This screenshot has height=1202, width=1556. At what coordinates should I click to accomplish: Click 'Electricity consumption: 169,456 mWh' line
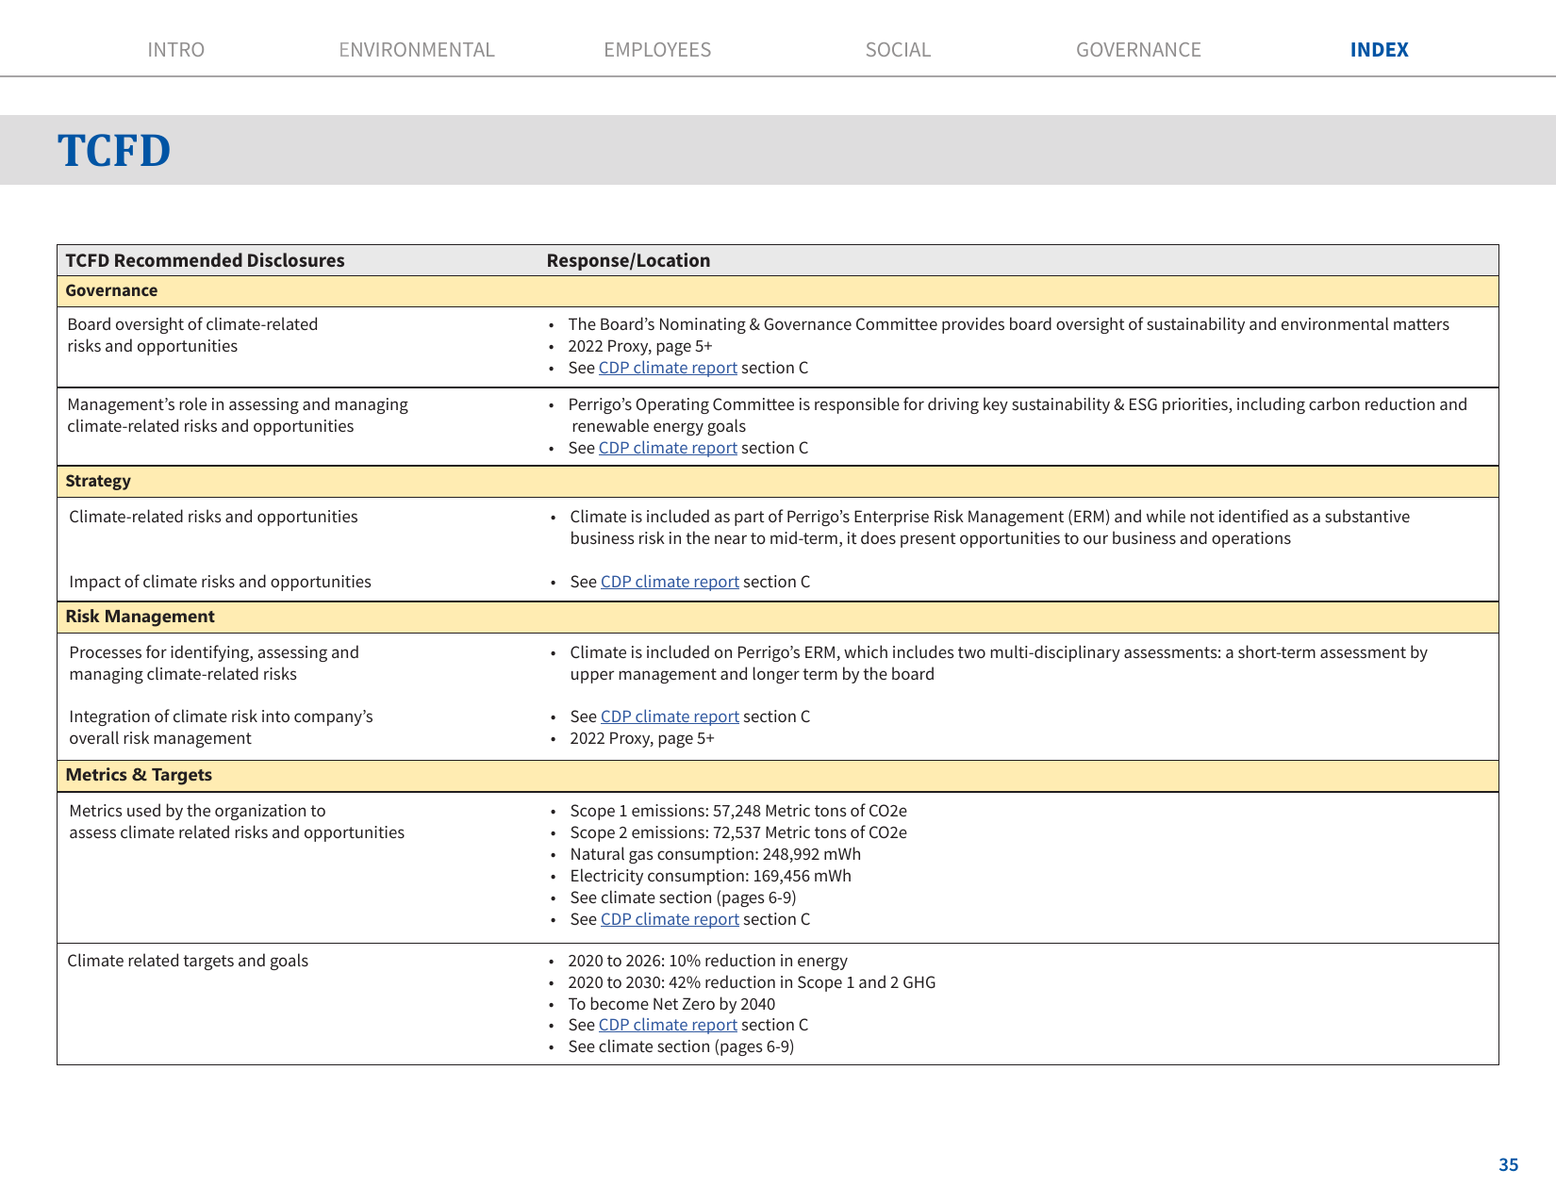710,876
